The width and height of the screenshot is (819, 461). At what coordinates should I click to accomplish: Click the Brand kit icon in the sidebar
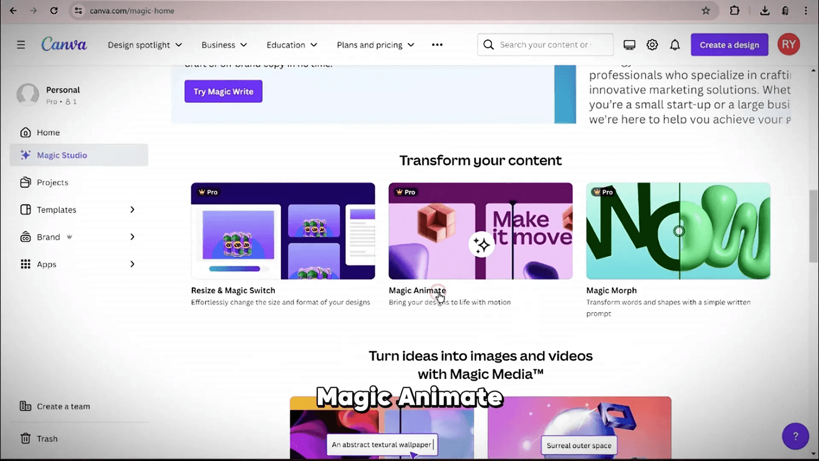click(x=26, y=237)
